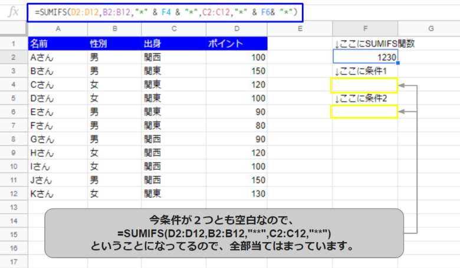The height and width of the screenshot is (268, 460).
Task: Click header cell 出身
Action: click(x=173, y=44)
